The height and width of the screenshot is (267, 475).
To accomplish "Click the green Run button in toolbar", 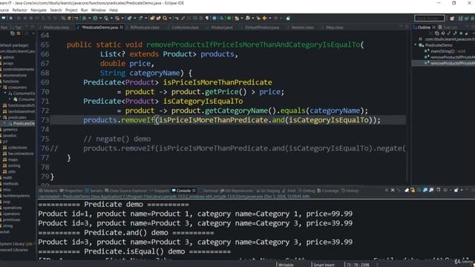I will [96, 18].
